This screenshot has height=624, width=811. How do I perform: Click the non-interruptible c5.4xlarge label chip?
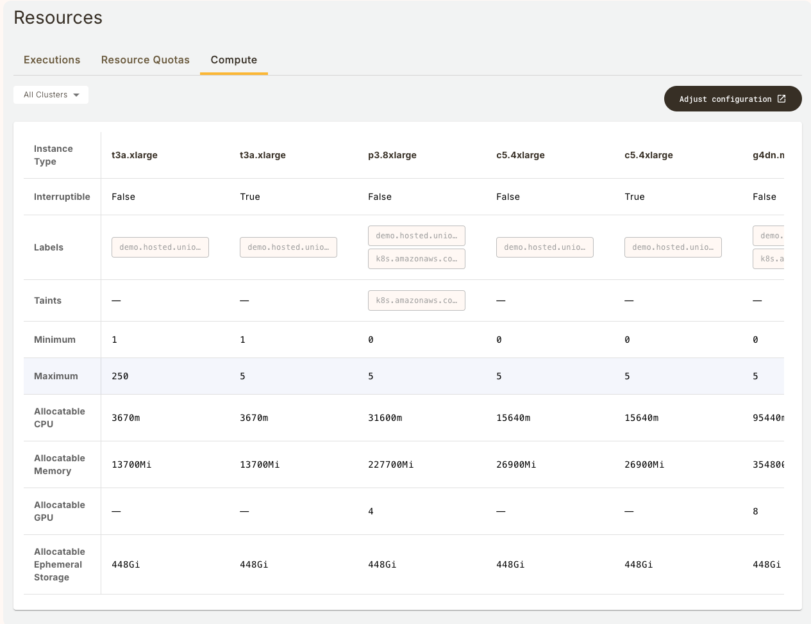(x=544, y=247)
